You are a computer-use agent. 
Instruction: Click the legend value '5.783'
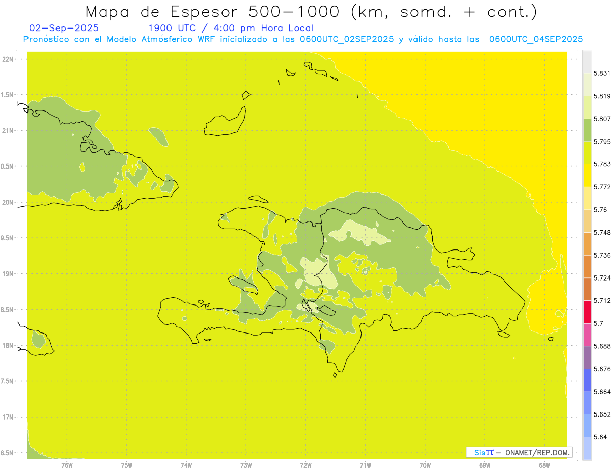click(x=602, y=164)
